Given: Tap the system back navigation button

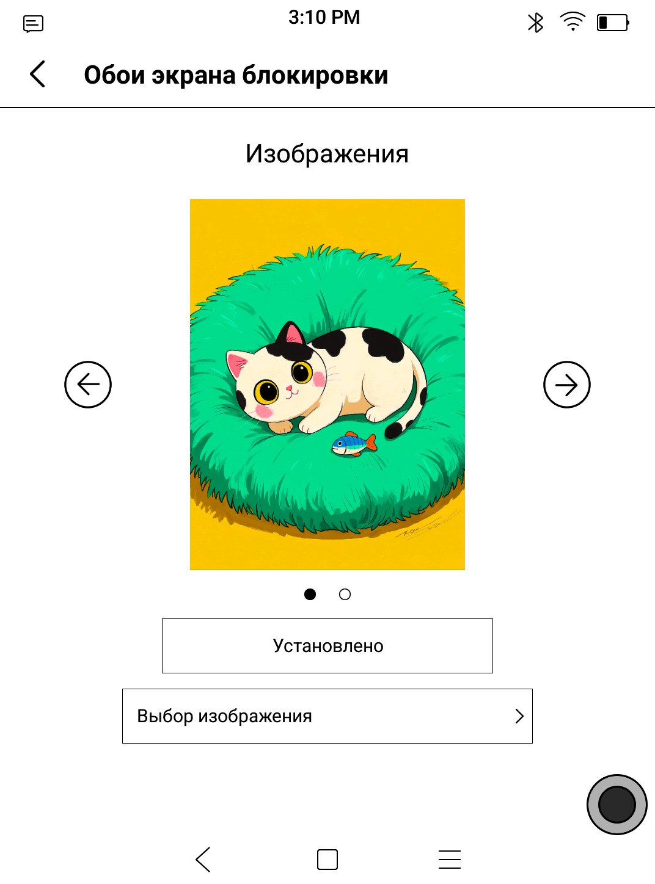Looking at the screenshot, I should [x=203, y=860].
